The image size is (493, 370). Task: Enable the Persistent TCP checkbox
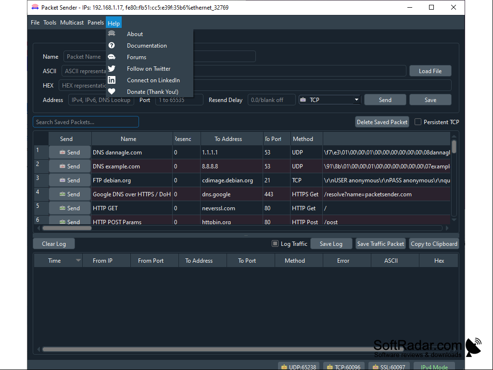click(x=418, y=122)
